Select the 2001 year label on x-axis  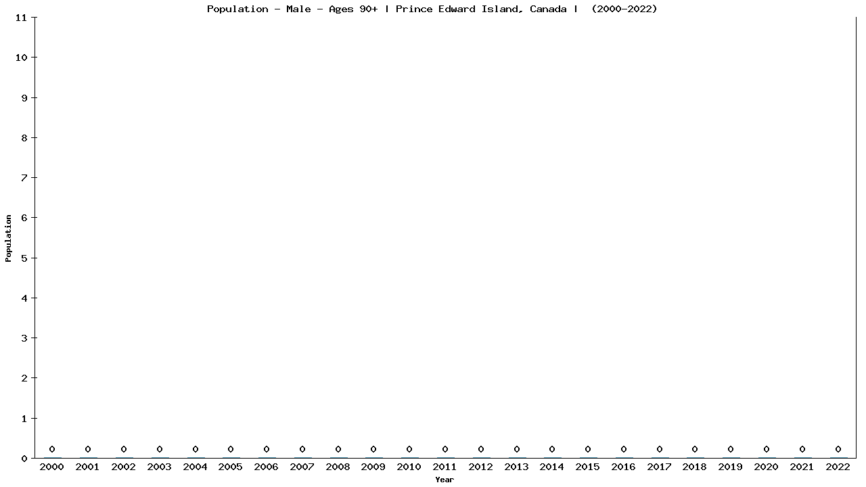click(x=88, y=467)
